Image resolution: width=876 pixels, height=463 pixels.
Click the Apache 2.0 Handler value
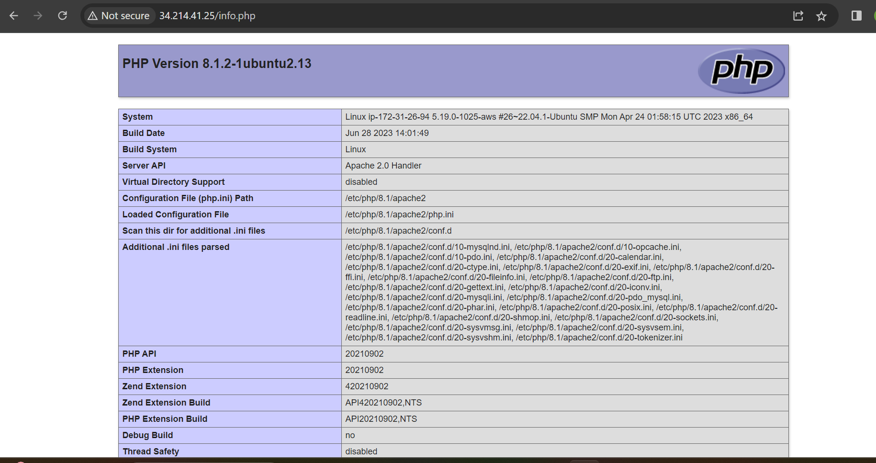click(383, 166)
